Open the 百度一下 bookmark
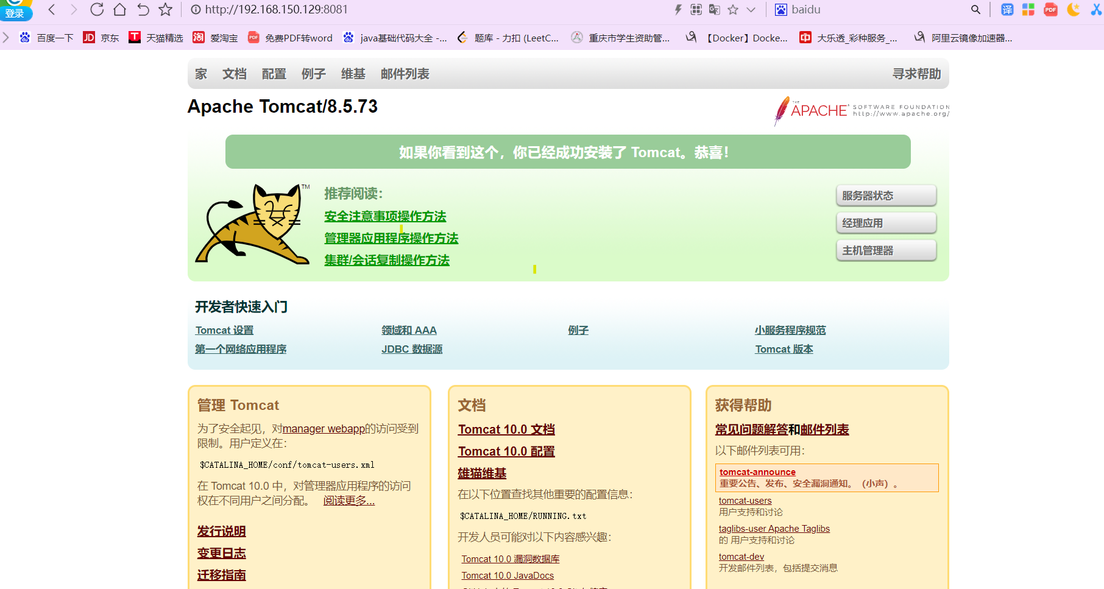Image resolution: width=1104 pixels, height=589 pixels. coord(46,38)
